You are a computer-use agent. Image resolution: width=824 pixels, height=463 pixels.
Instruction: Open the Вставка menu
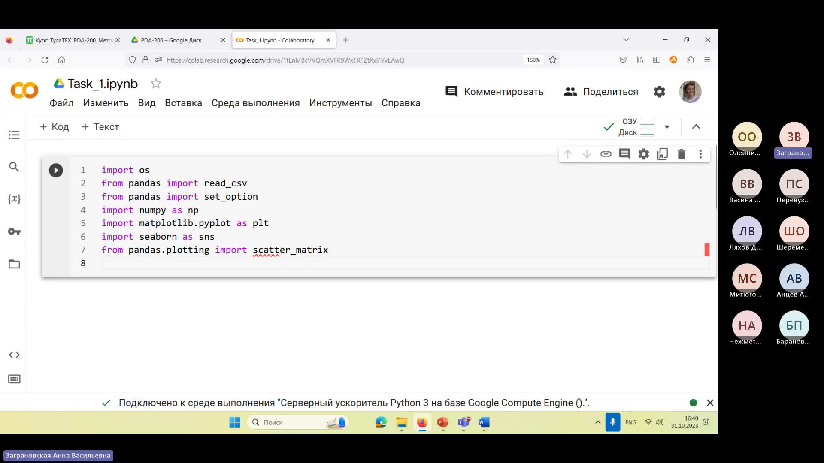tap(183, 103)
